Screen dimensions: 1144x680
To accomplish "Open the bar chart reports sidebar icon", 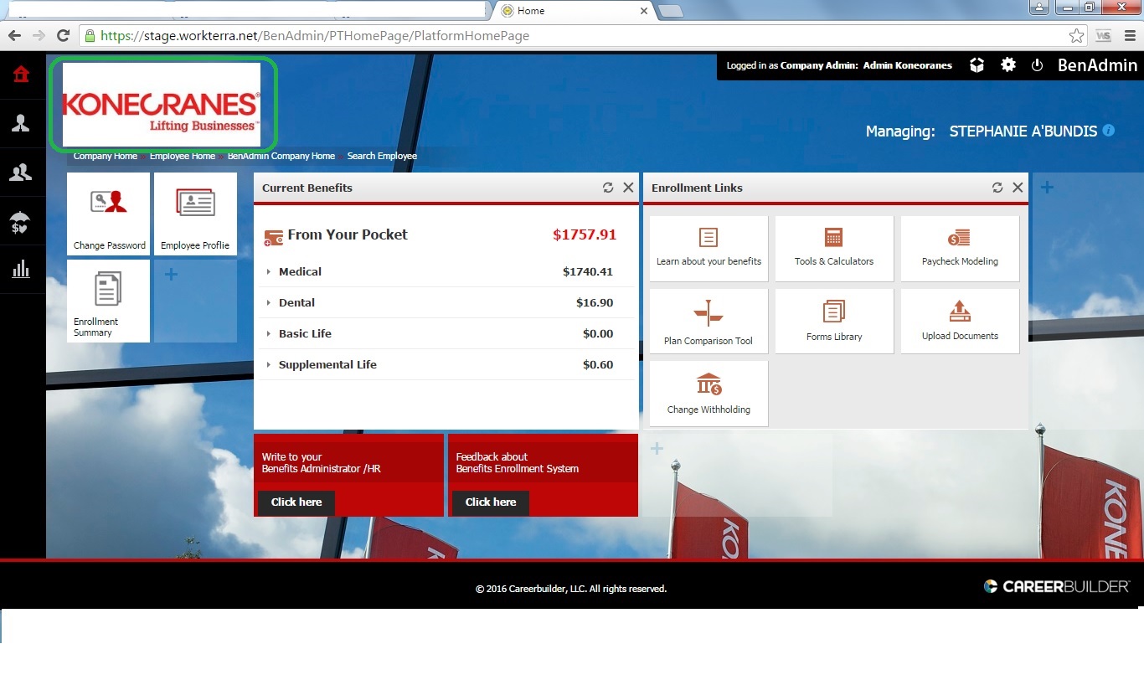I will (21, 269).
